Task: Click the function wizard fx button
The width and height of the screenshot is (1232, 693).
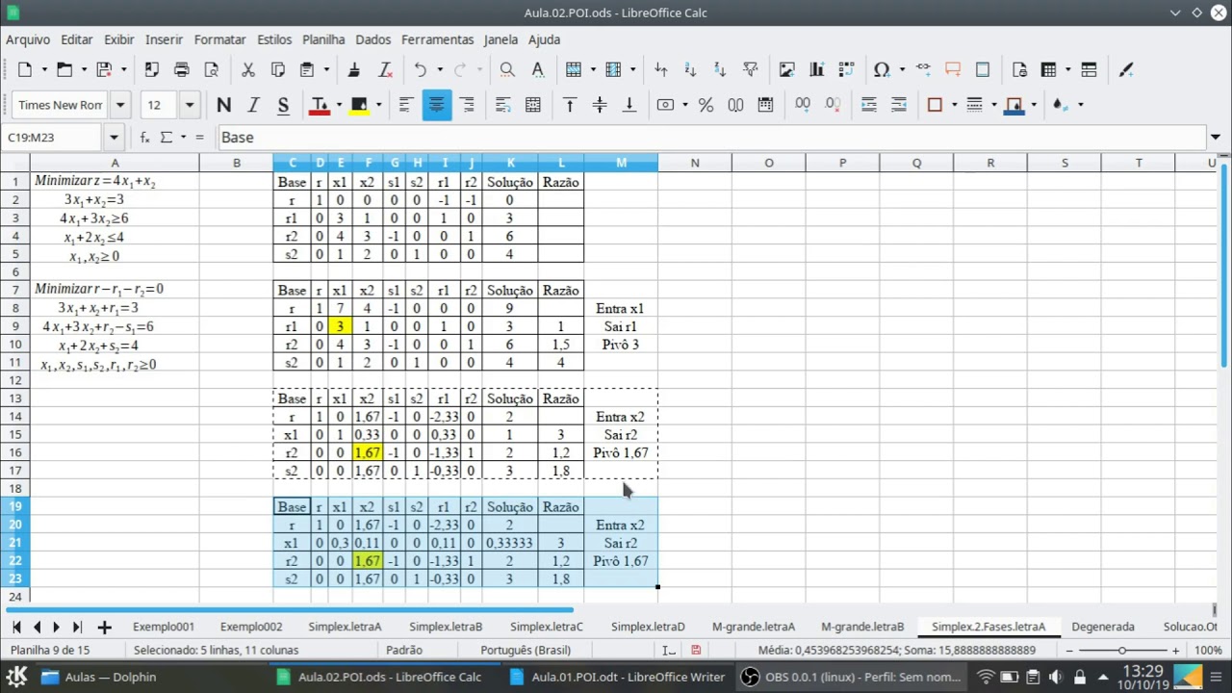Action: (144, 138)
